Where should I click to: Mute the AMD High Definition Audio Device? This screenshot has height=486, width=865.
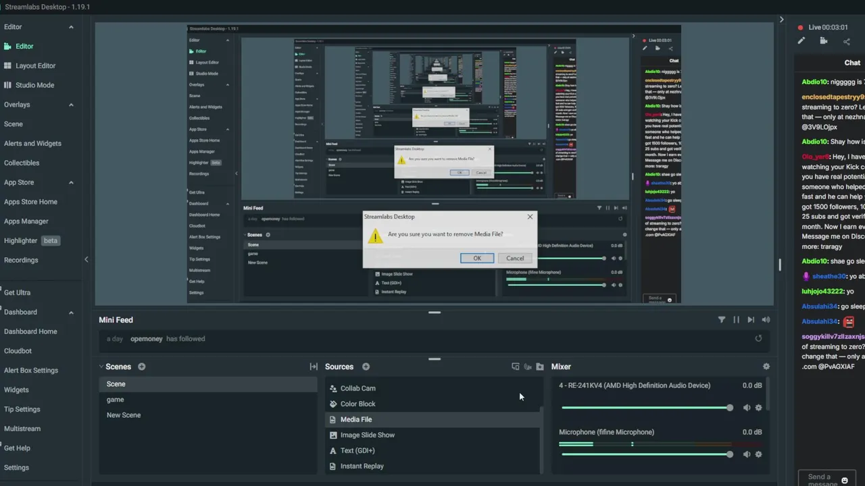pyautogui.click(x=747, y=408)
